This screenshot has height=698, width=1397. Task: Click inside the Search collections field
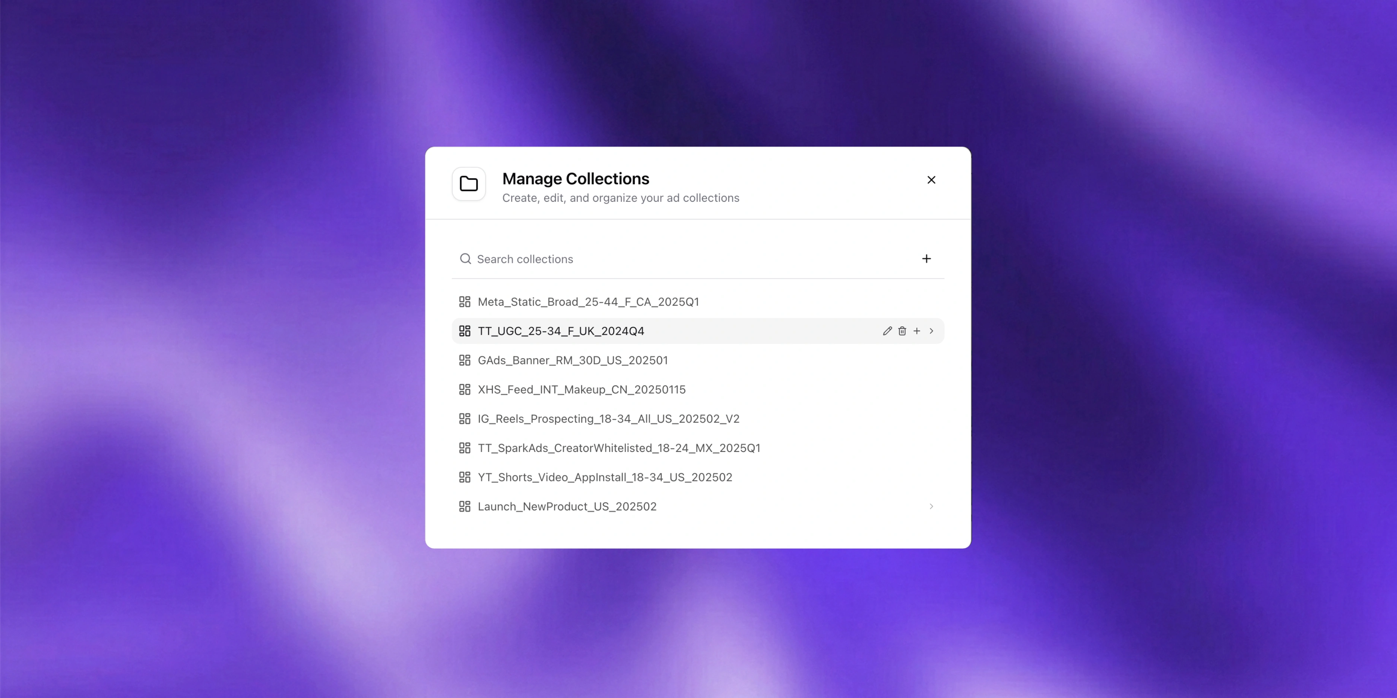(596, 258)
